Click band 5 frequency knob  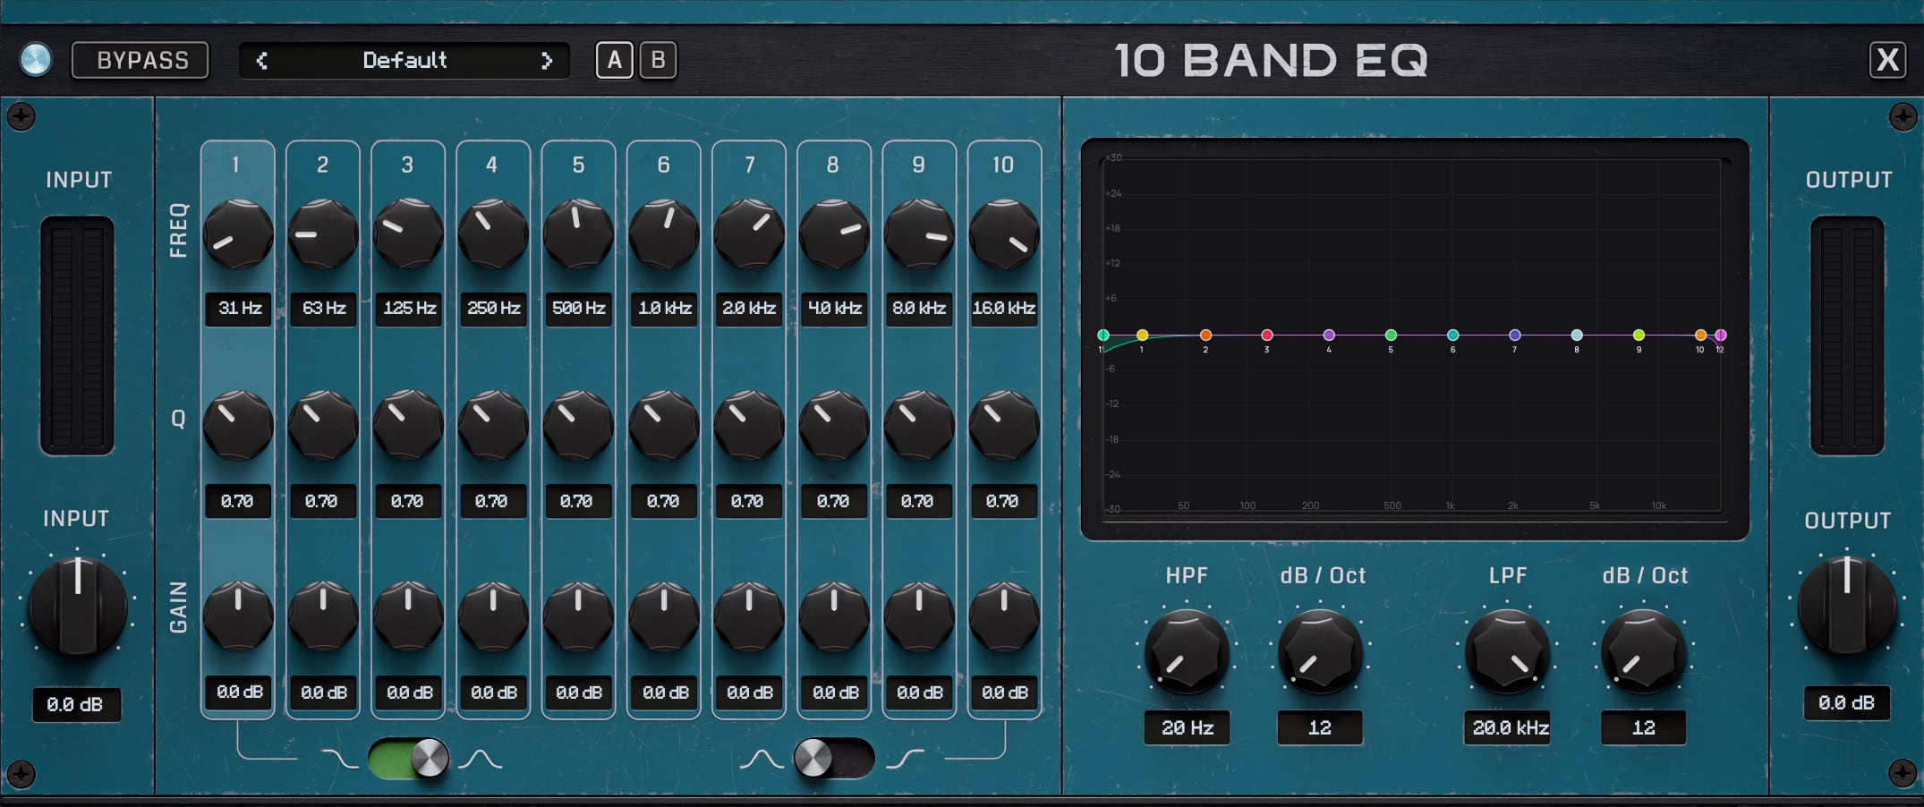(x=578, y=234)
